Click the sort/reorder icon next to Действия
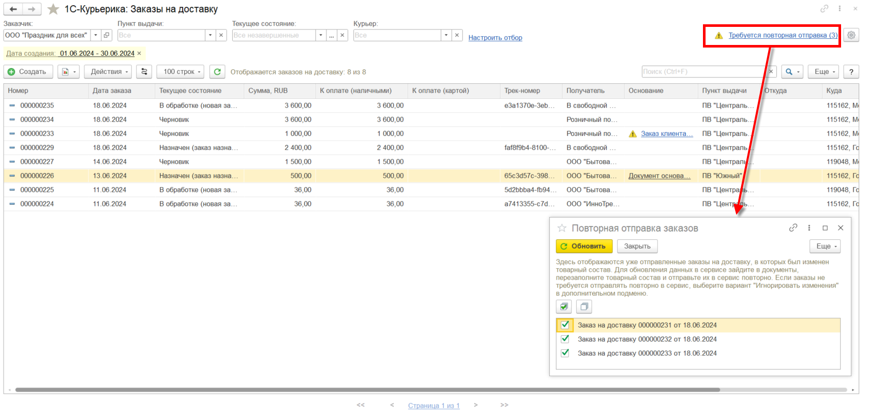Viewport: 869px width, 417px height. point(144,72)
